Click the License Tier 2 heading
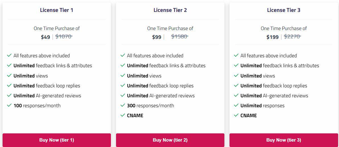 [x=170, y=10]
